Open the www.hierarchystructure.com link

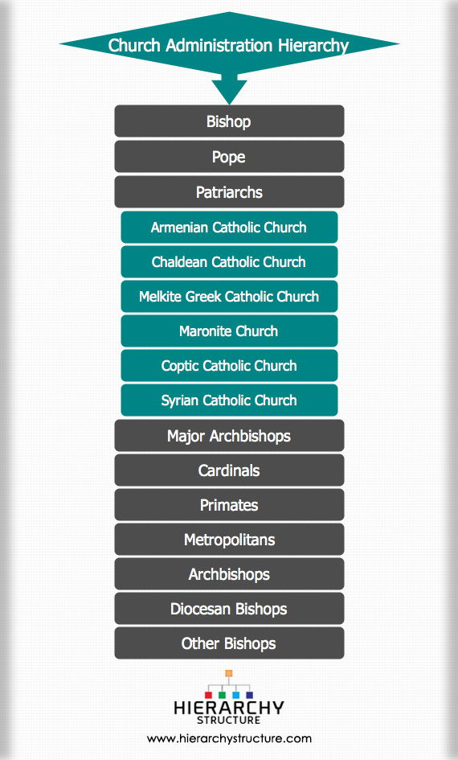(x=229, y=738)
